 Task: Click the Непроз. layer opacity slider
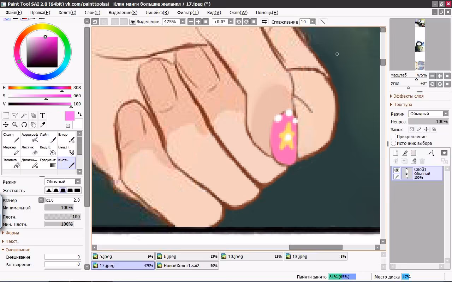(428, 122)
